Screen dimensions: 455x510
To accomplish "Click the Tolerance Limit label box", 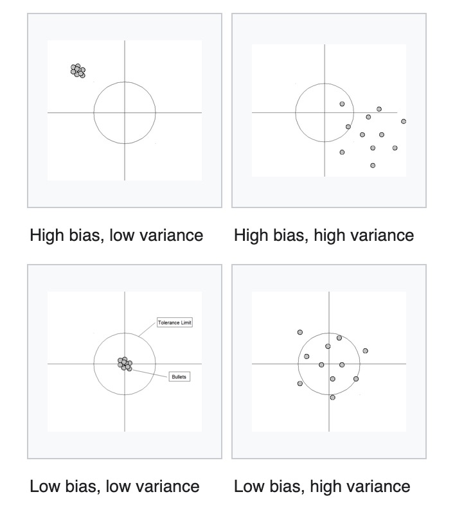I will 175,322.
